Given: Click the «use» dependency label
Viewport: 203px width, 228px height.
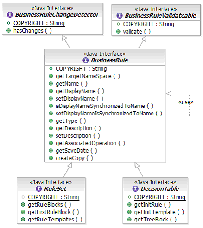Looking at the screenshot, I should coord(186,102).
